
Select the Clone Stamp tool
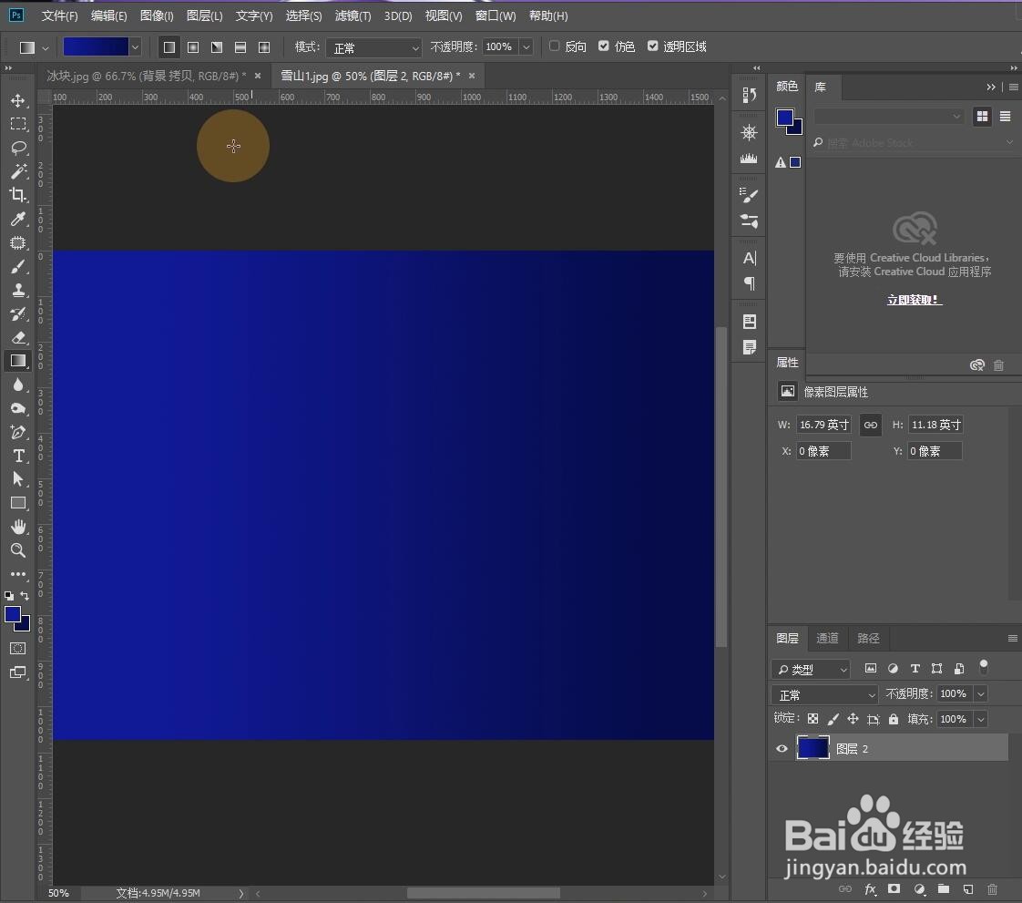17,290
